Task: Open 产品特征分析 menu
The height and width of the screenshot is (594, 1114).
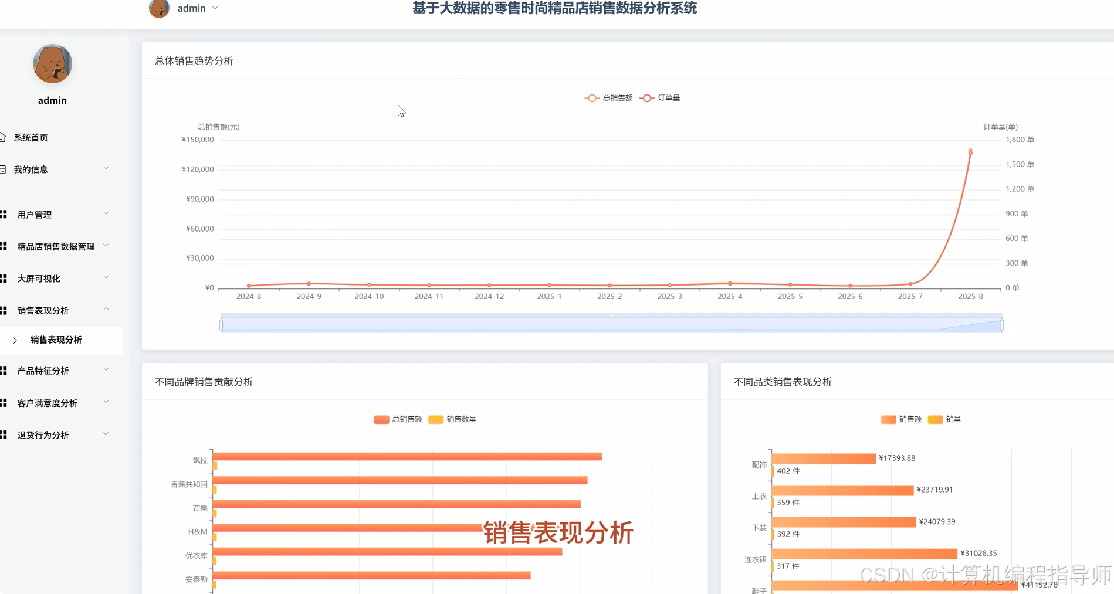Action: point(43,371)
